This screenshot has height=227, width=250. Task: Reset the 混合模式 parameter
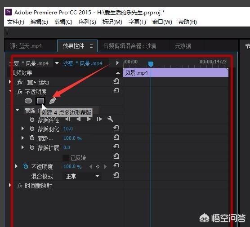[116, 175]
